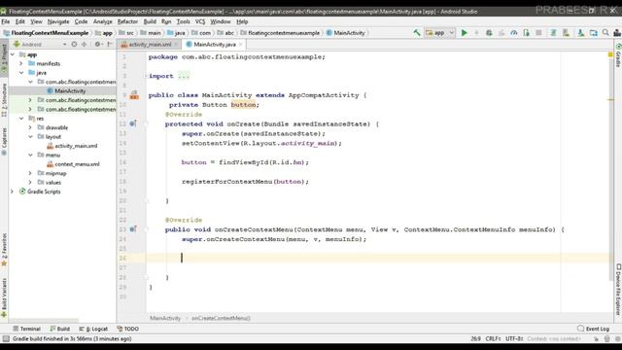The width and height of the screenshot is (622, 350).
Task: Click Attach debugger to Android process icon
Action: pyautogui.click(x=526, y=33)
